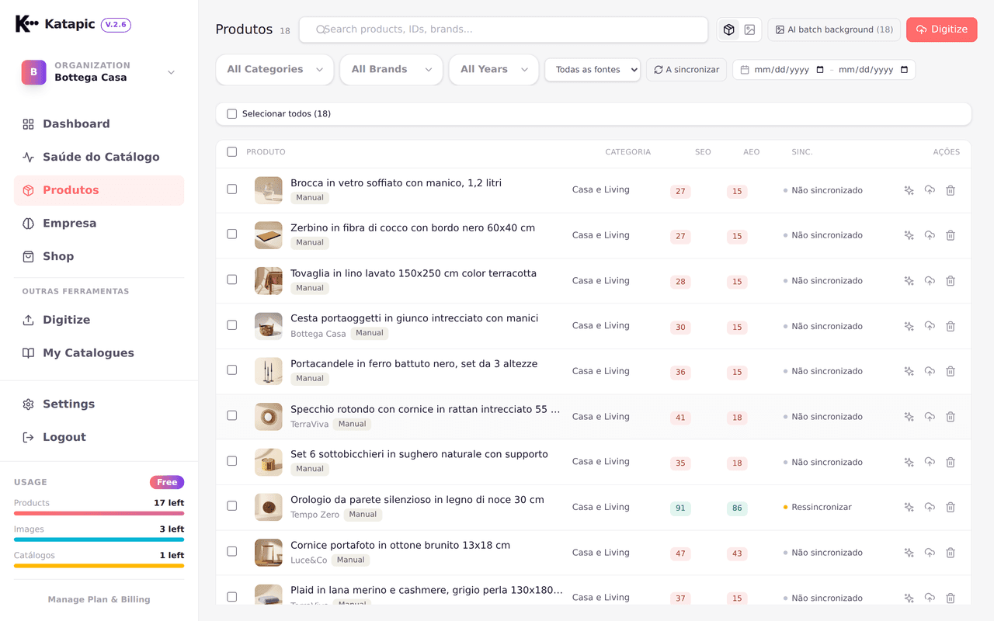
Task: Go to Saúde do Catálogo page
Action: coord(99,157)
